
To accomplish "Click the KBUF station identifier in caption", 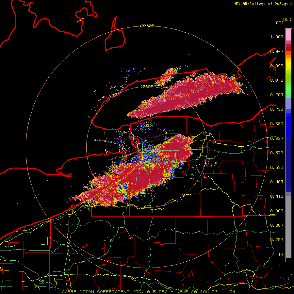I will point(182,292).
